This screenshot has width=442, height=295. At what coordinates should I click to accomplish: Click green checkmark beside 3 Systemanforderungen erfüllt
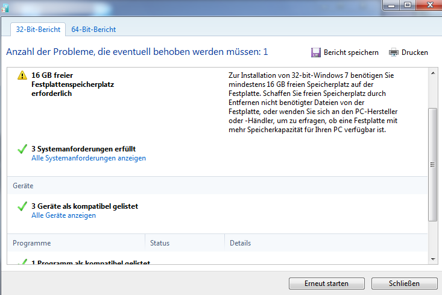[x=22, y=149]
